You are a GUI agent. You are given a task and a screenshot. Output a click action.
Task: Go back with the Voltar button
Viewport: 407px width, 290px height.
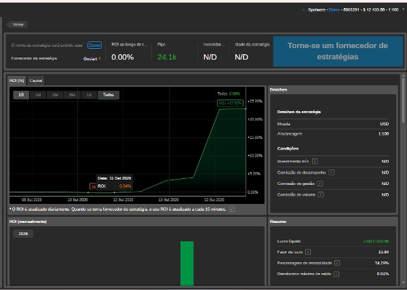[17, 24]
